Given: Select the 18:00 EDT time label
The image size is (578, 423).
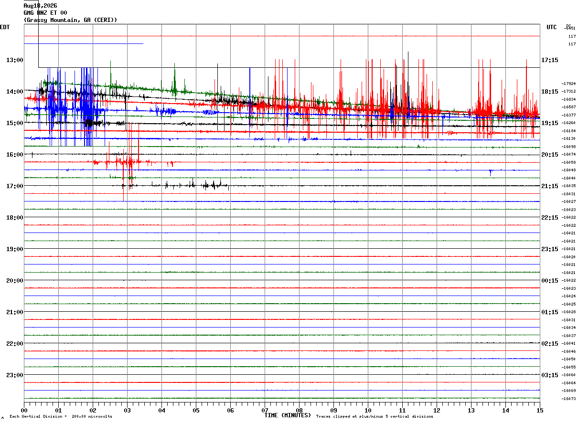Looking at the screenshot, I should coord(15,218).
